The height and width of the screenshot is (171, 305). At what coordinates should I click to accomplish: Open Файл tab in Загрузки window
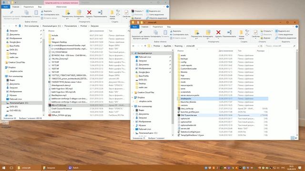pyautogui.click(x=6, y=7)
